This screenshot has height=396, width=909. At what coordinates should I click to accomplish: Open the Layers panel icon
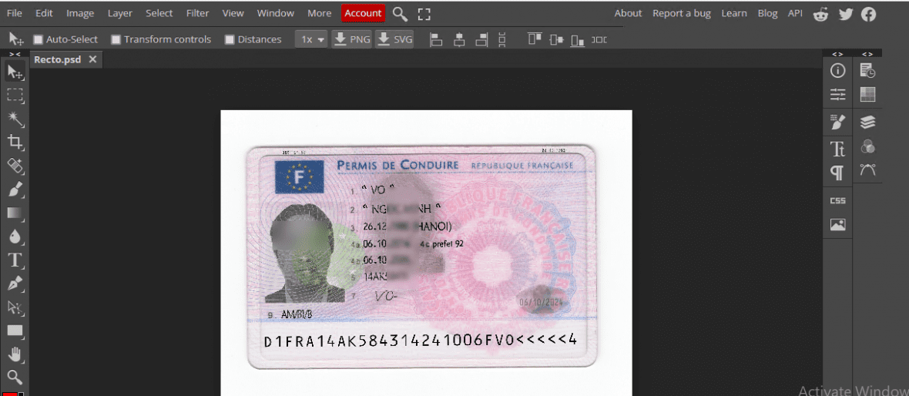(x=868, y=122)
